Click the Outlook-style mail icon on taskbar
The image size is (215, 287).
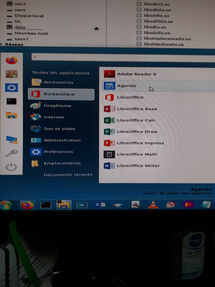pyautogui.click(x=100, y=204)
